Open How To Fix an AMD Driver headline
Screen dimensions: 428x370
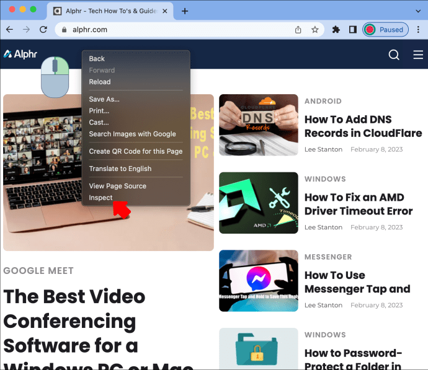[359, 205]
